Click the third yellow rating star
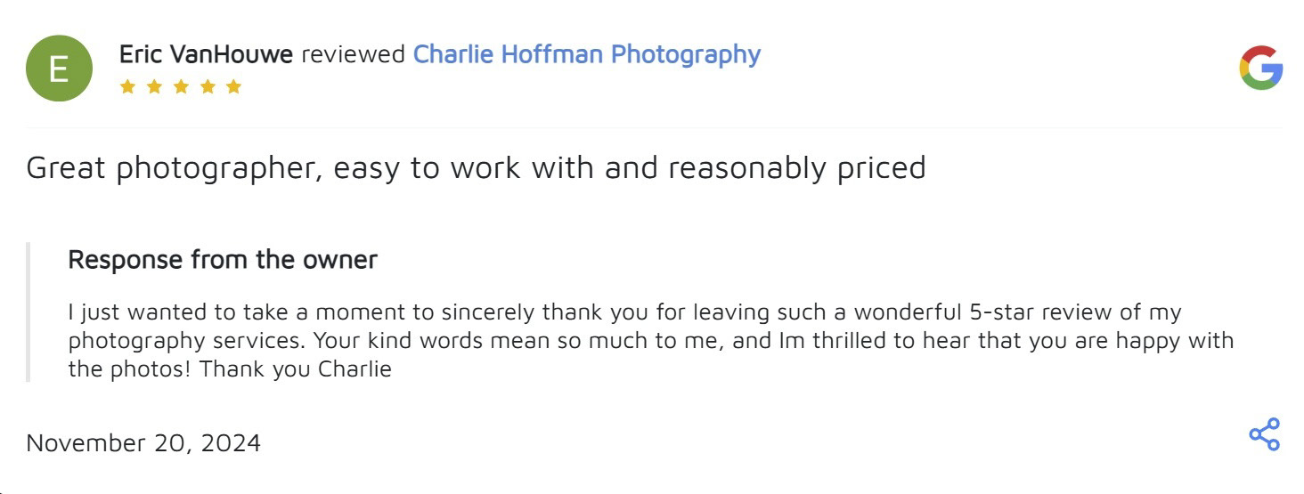 181,86
